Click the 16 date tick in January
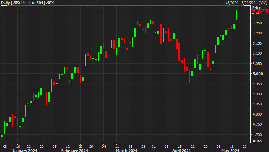Screen dimensions: 269x152 tap(18, 147)
